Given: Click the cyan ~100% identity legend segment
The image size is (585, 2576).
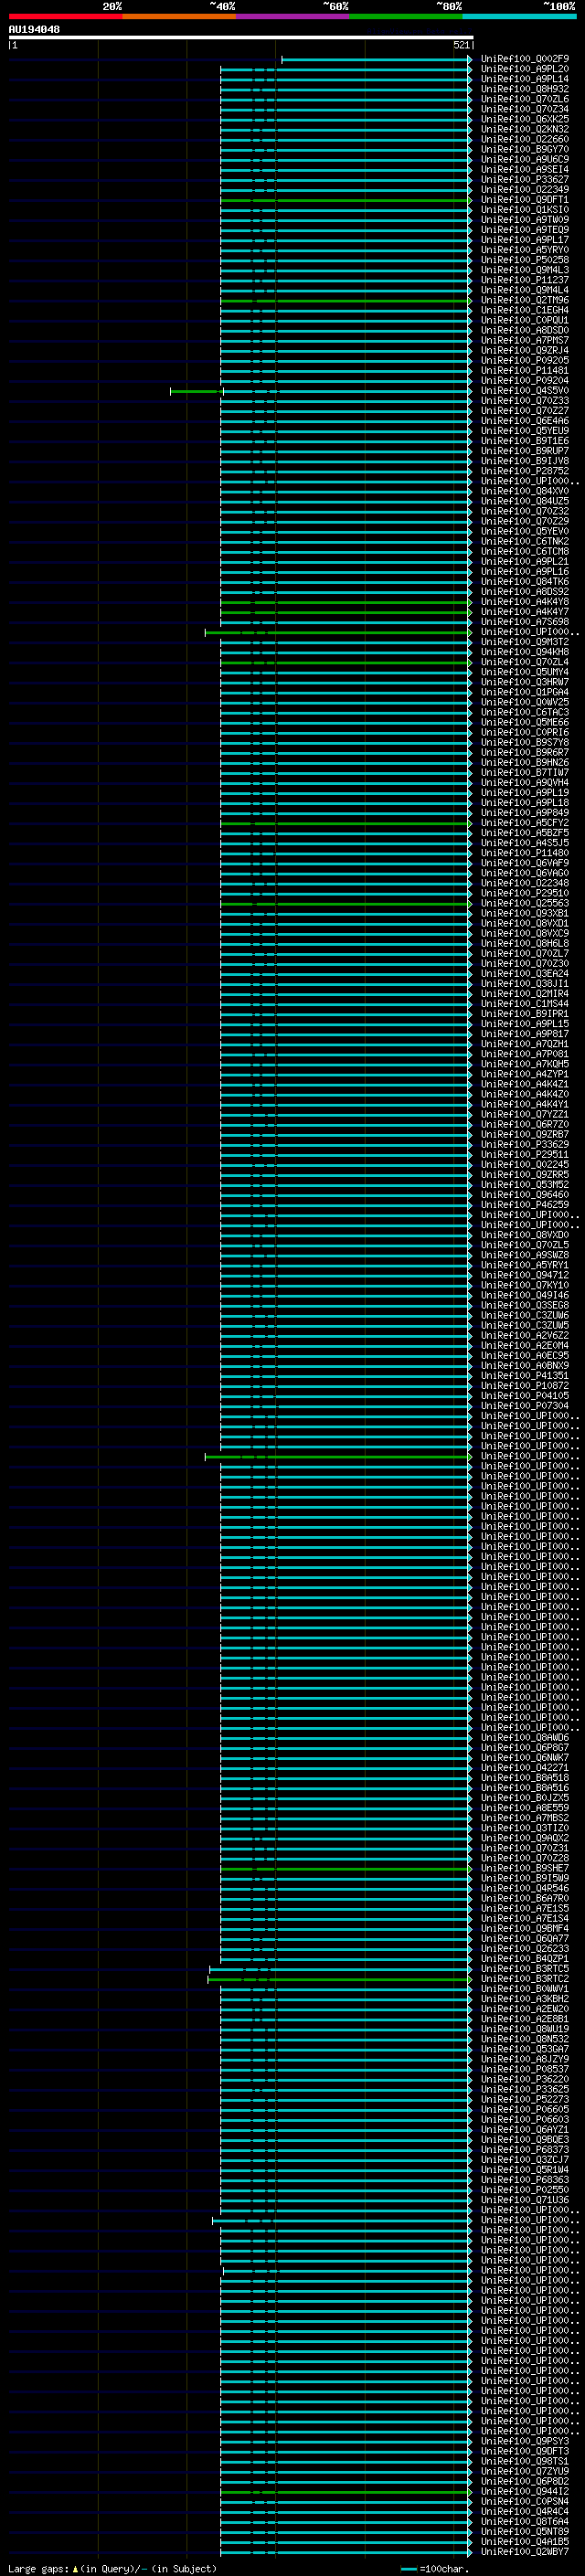Looking at the screenshot, I should (x=519, y=16).
